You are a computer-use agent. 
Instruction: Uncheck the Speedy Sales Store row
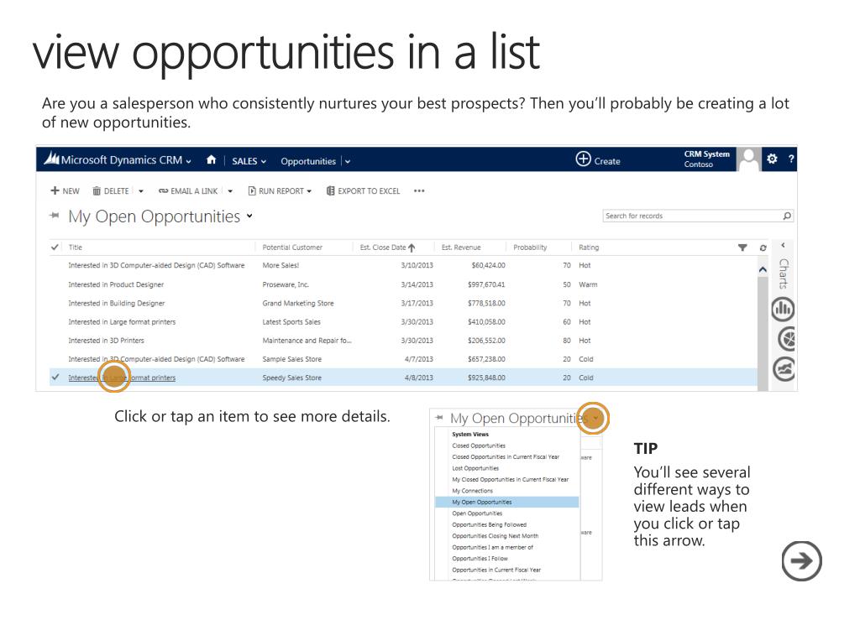[55, 377]
